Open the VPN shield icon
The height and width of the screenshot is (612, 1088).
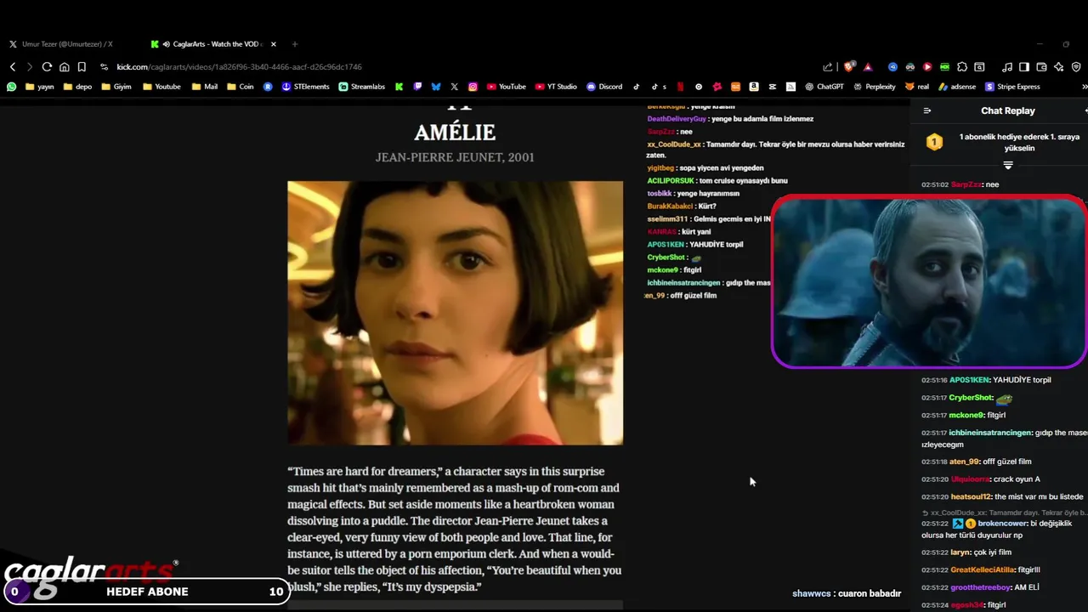coord(1076,67)
